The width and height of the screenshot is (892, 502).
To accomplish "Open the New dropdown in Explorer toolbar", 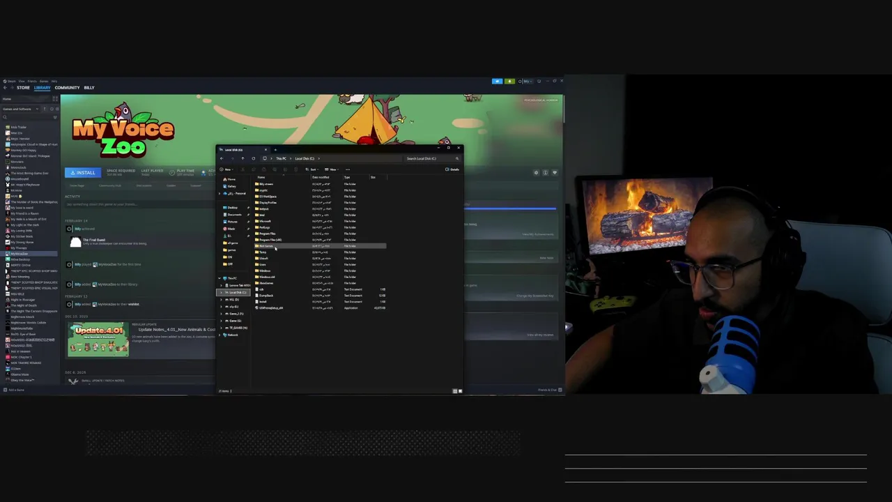I will (227, 169).
